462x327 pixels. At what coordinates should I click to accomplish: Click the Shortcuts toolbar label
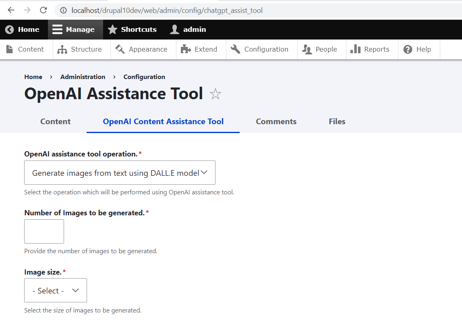(139, 29)
